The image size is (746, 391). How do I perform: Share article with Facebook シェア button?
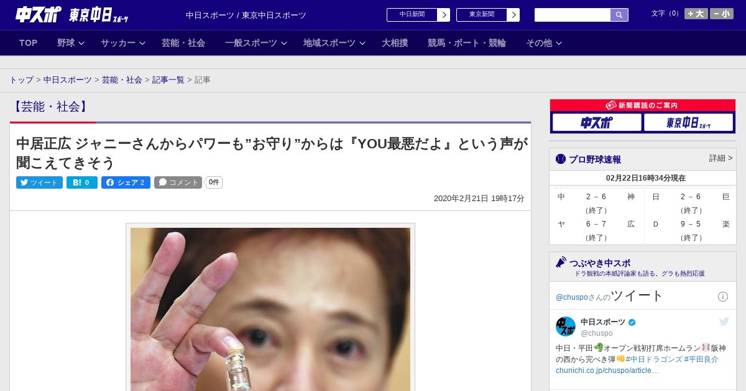126,182
